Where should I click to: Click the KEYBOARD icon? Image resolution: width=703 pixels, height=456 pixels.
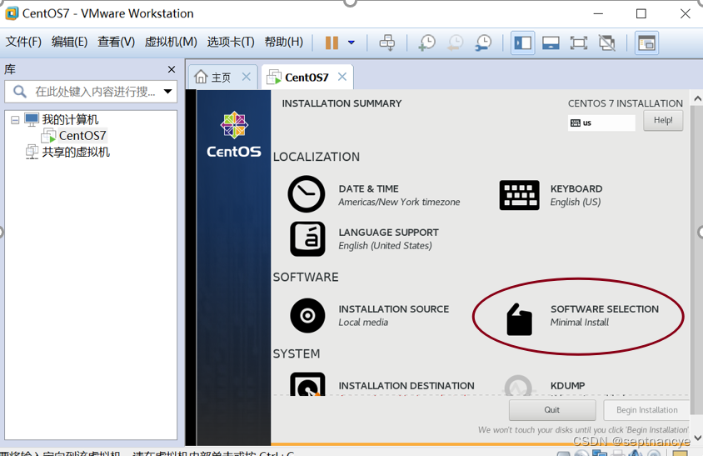tap(519, 195)
